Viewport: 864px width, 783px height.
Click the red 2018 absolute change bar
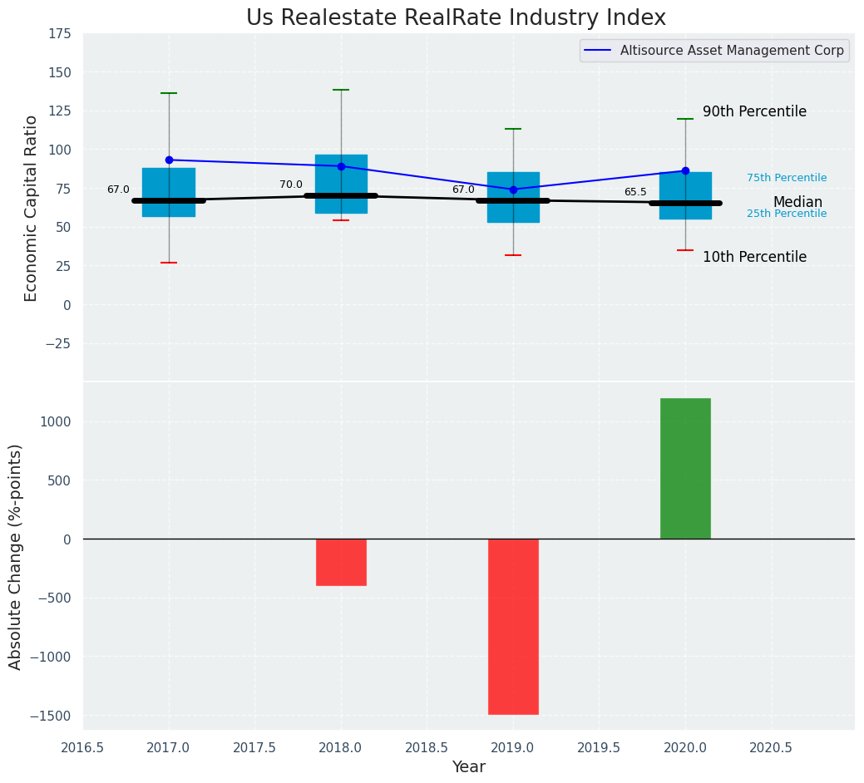pos(341,562)
